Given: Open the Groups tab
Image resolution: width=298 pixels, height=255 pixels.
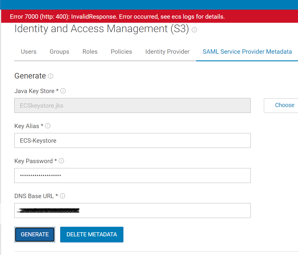Looking at the screenshot, I should 59,52.
